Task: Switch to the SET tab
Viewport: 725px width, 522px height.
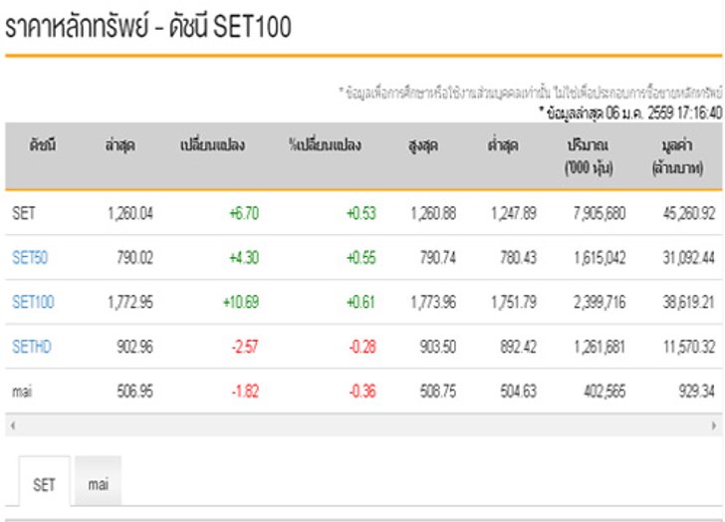Action: tap(45, 481)
